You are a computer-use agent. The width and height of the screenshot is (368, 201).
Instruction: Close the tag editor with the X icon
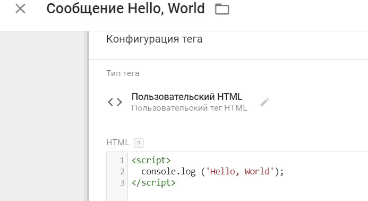click(20, 9)
